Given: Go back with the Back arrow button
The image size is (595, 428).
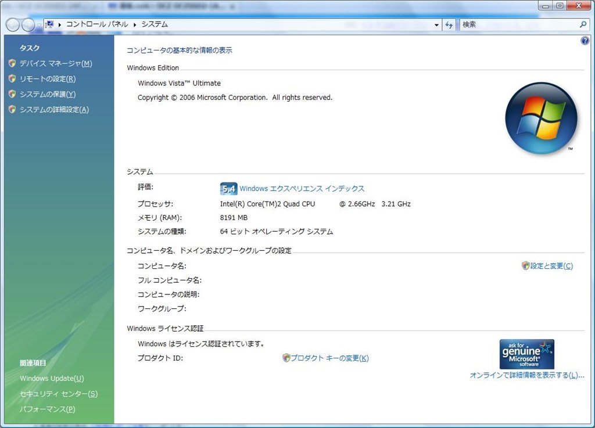Looking at the screenshot, I should 13,25.
